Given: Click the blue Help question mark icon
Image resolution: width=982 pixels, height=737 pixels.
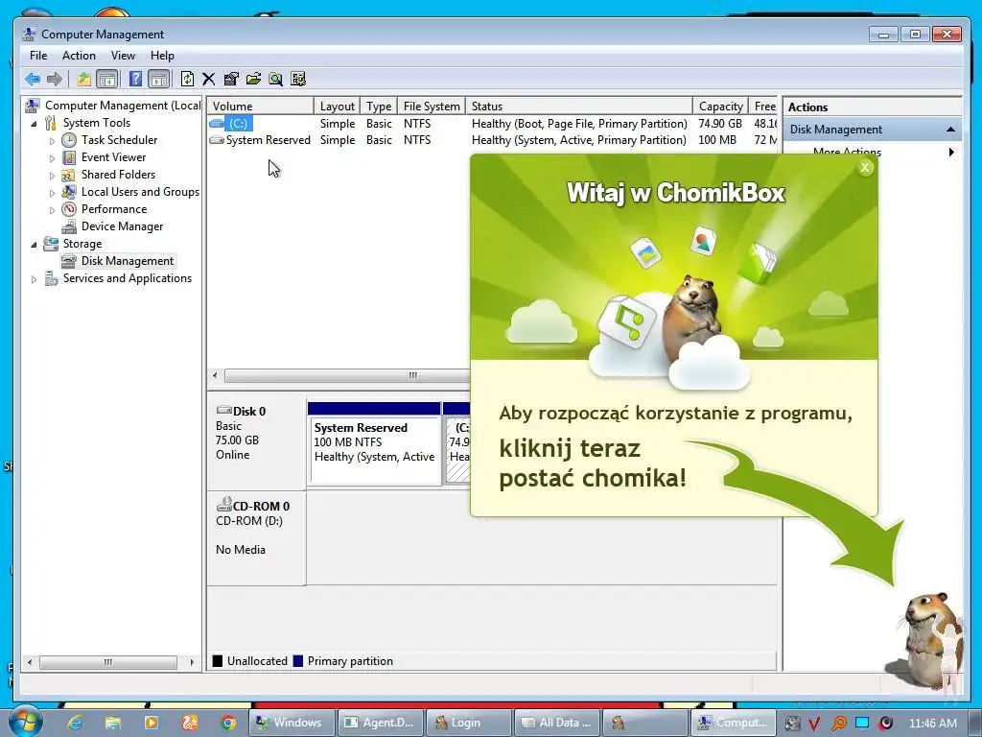Looking at the screenshot, I should point(135,79).
